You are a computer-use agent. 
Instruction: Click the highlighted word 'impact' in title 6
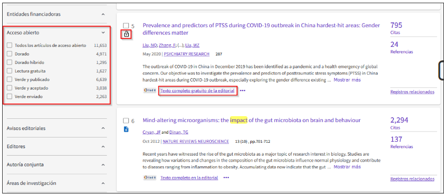[x=239, y=120]
